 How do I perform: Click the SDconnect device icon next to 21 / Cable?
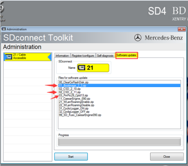tap(9, 57)
